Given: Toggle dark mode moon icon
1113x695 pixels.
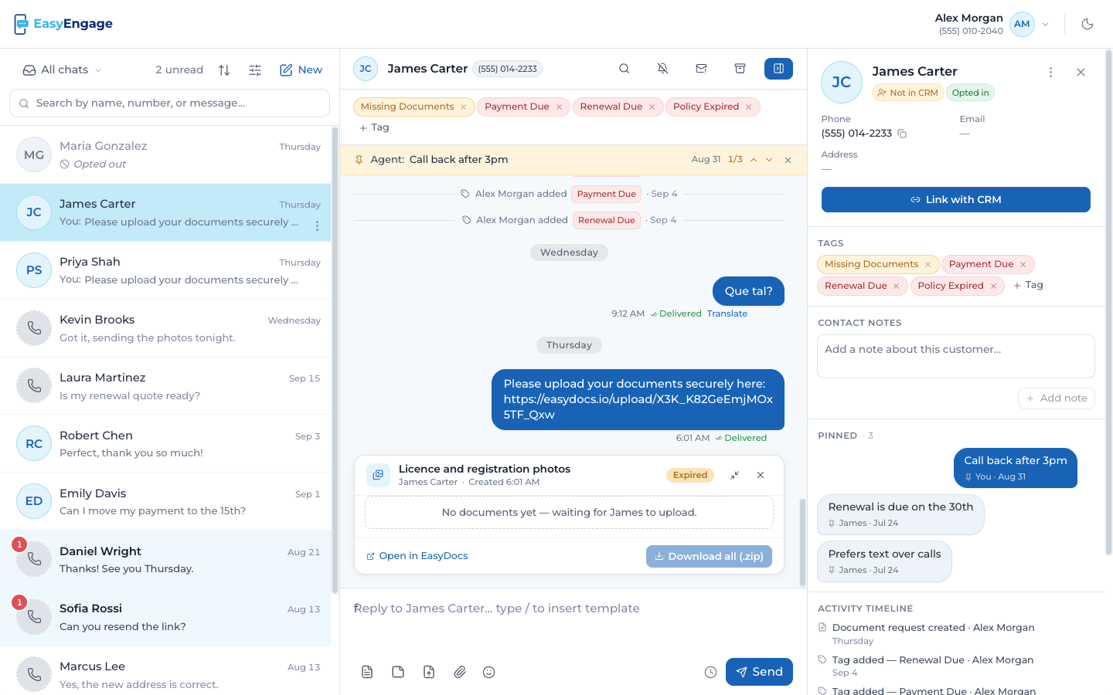Looking at the screenshot, I should click(1087, 24).
